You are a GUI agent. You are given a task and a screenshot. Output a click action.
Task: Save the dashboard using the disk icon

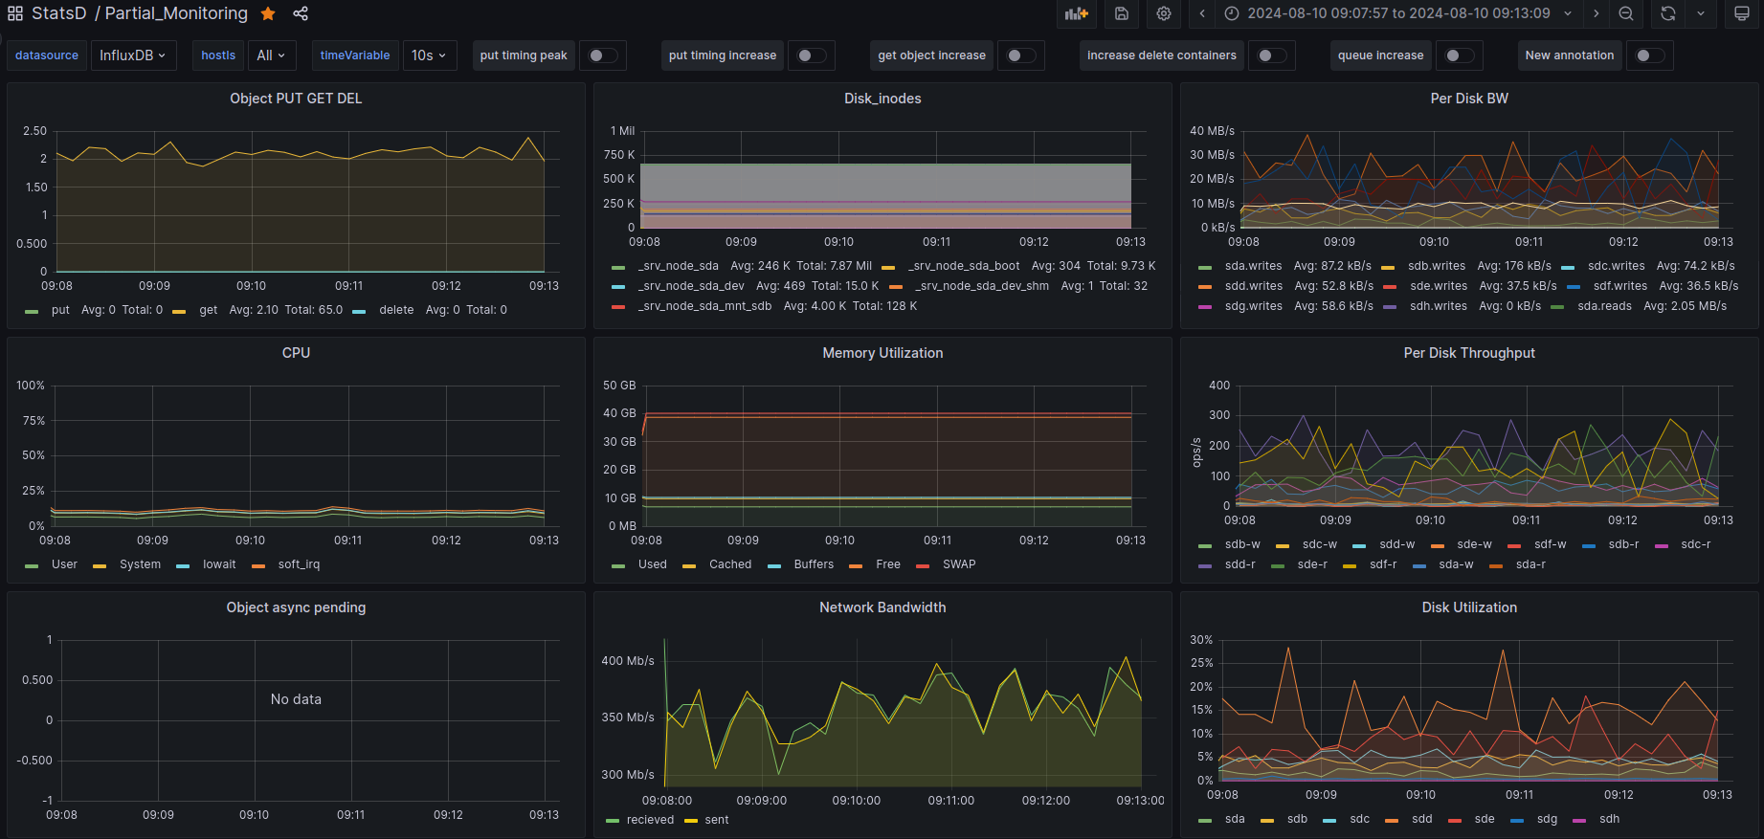[x=1122, y=13]
